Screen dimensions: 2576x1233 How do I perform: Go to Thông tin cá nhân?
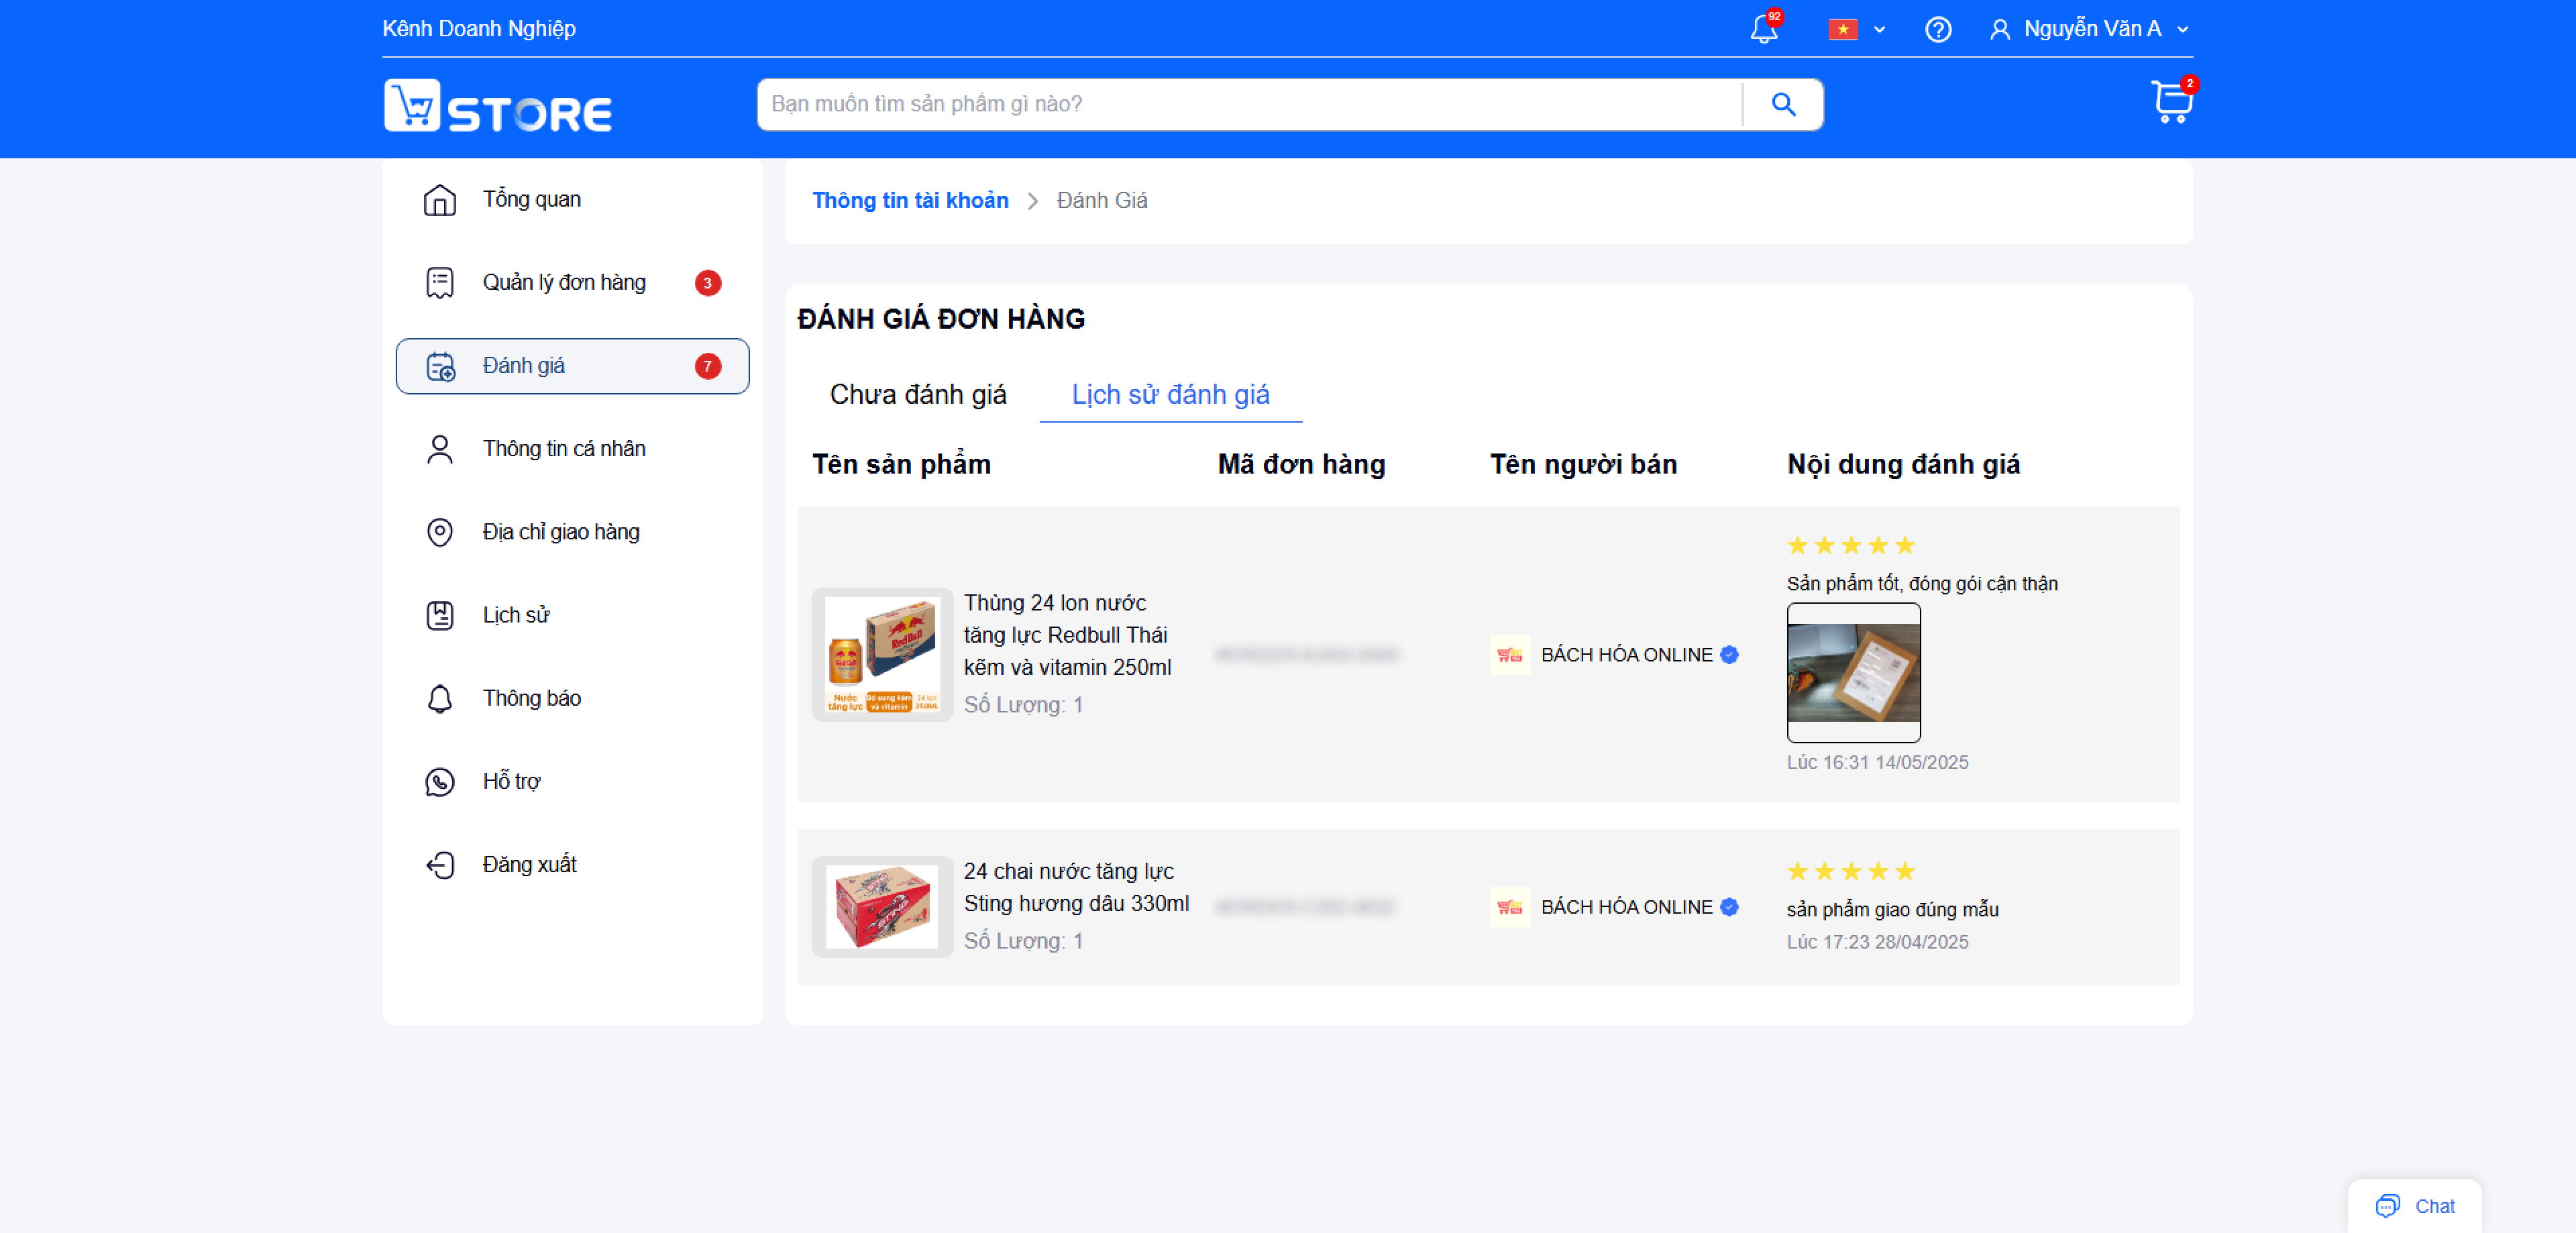572,449
